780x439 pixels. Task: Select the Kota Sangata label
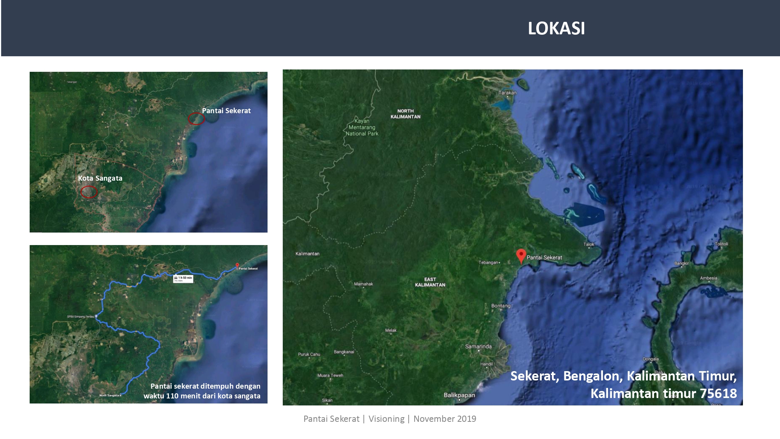(x=100, y=178)
